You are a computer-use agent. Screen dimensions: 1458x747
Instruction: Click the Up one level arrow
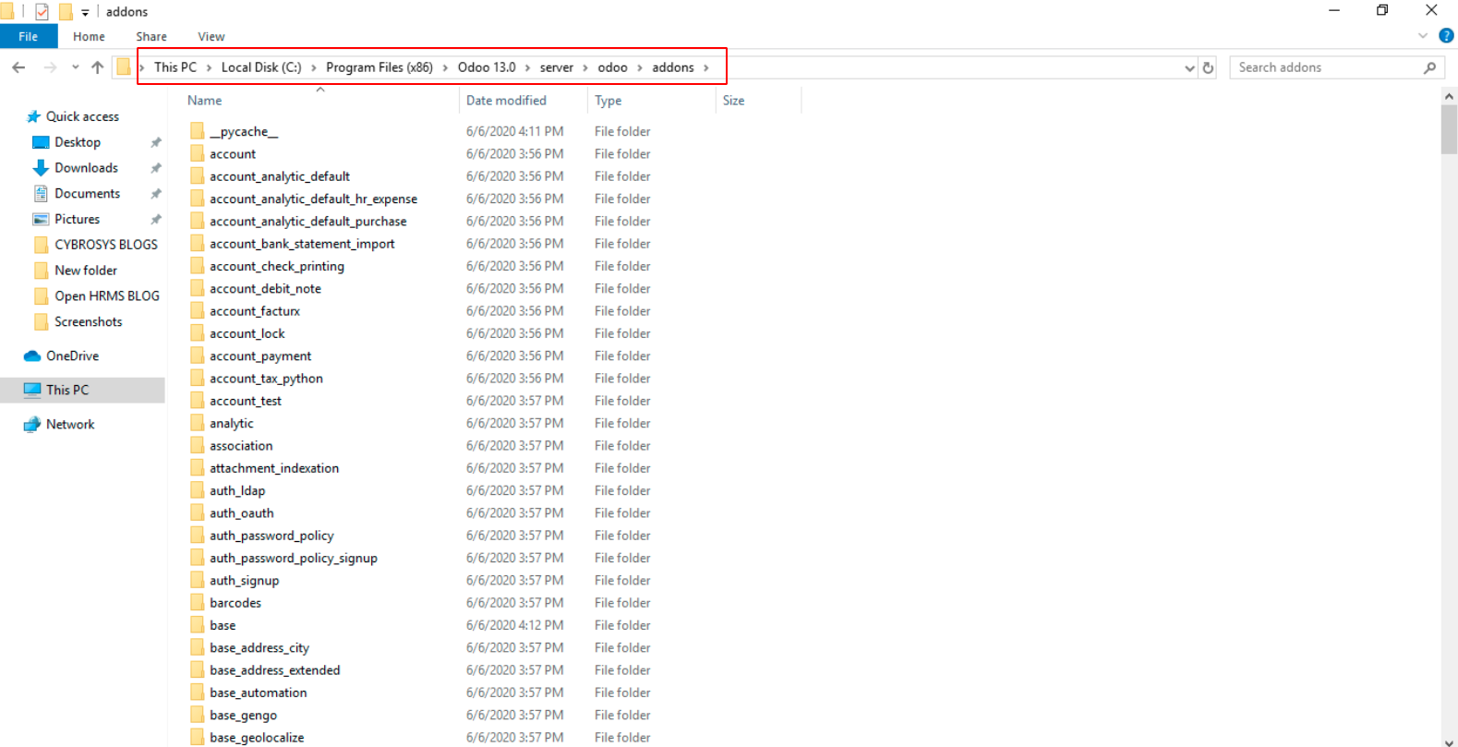pos(97,67)
